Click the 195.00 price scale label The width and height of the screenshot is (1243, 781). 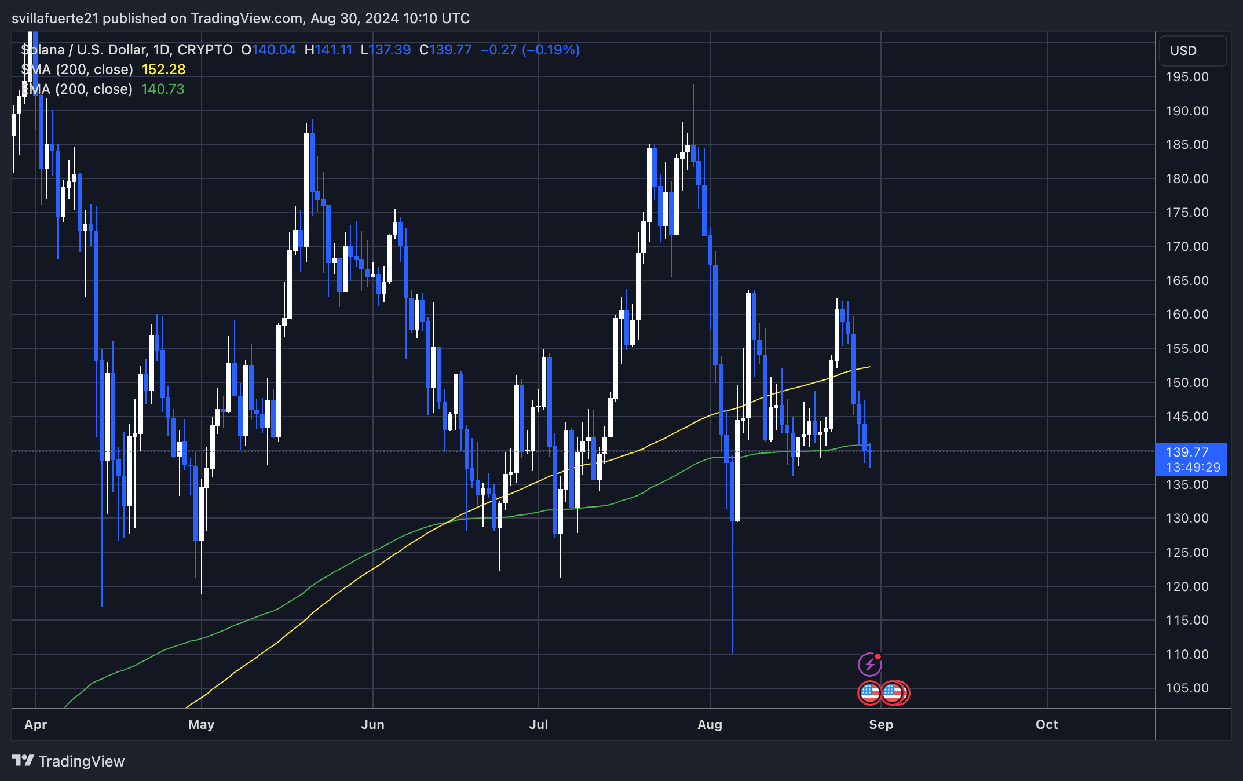1187,77
